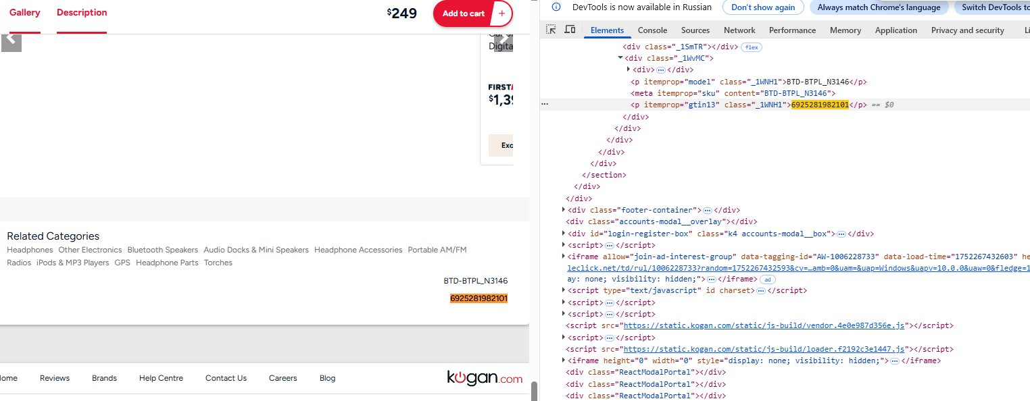Click Always match Chrome's language button
1030x401 pixels.
coord(879,7)
